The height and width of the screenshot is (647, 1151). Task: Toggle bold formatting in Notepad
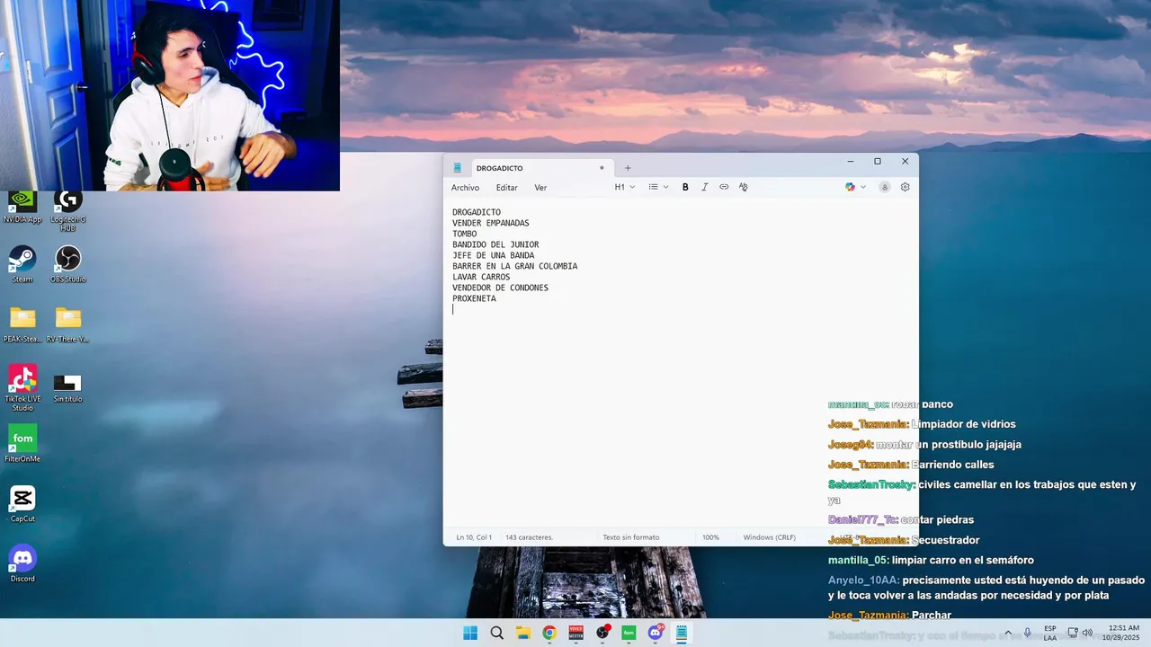coord(685,187)
